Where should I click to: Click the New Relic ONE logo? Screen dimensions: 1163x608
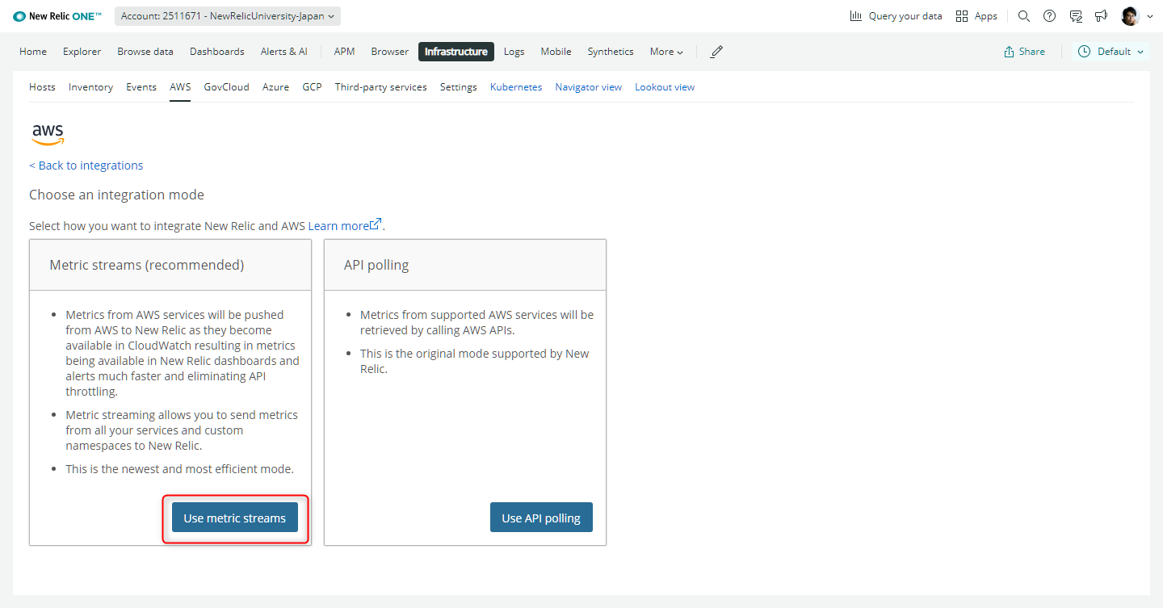57,16
